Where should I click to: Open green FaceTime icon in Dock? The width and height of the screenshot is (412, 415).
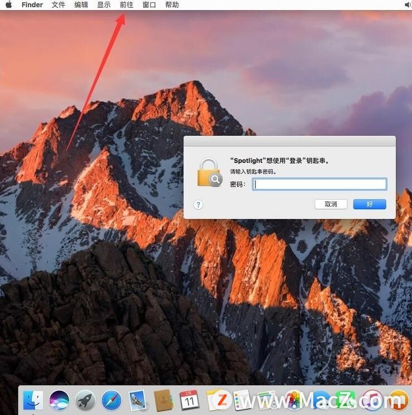pyautogui.click(x=346, y=400)
